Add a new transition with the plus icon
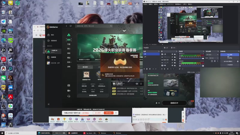The width and height of the screenshot is (240, 135). pyautogui.click(x=212, y=61)
